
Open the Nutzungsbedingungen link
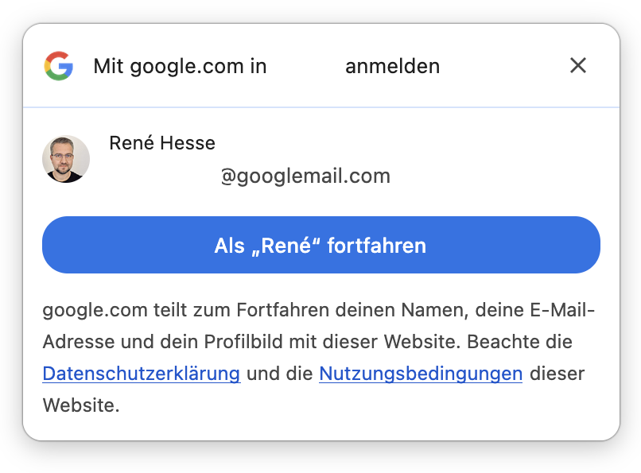coord(421,374)
